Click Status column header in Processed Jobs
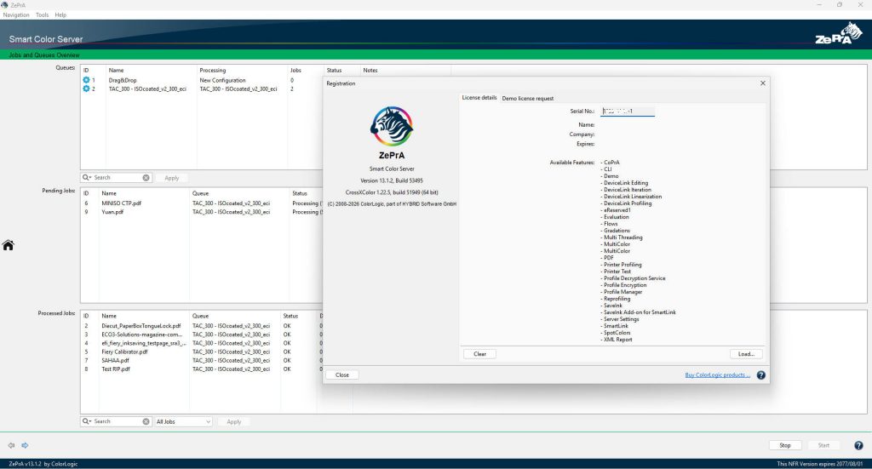872x469 pixels. (x=290, y=316)
